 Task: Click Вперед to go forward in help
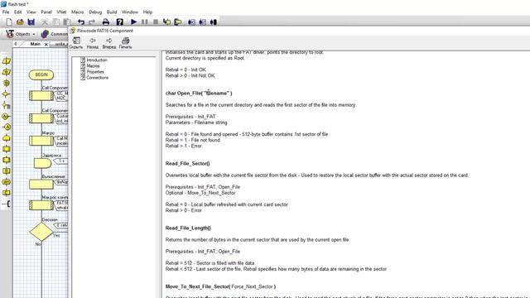coord(108,42)
